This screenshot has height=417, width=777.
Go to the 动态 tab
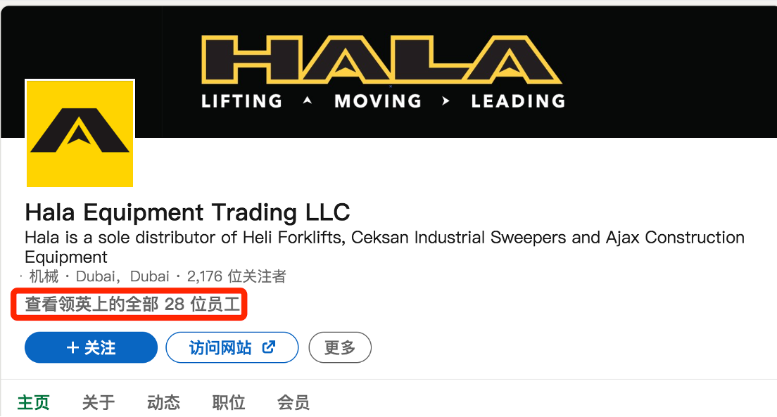163,402
